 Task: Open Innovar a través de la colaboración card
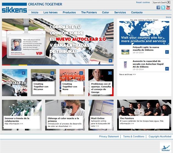click(x=22, y=115)
